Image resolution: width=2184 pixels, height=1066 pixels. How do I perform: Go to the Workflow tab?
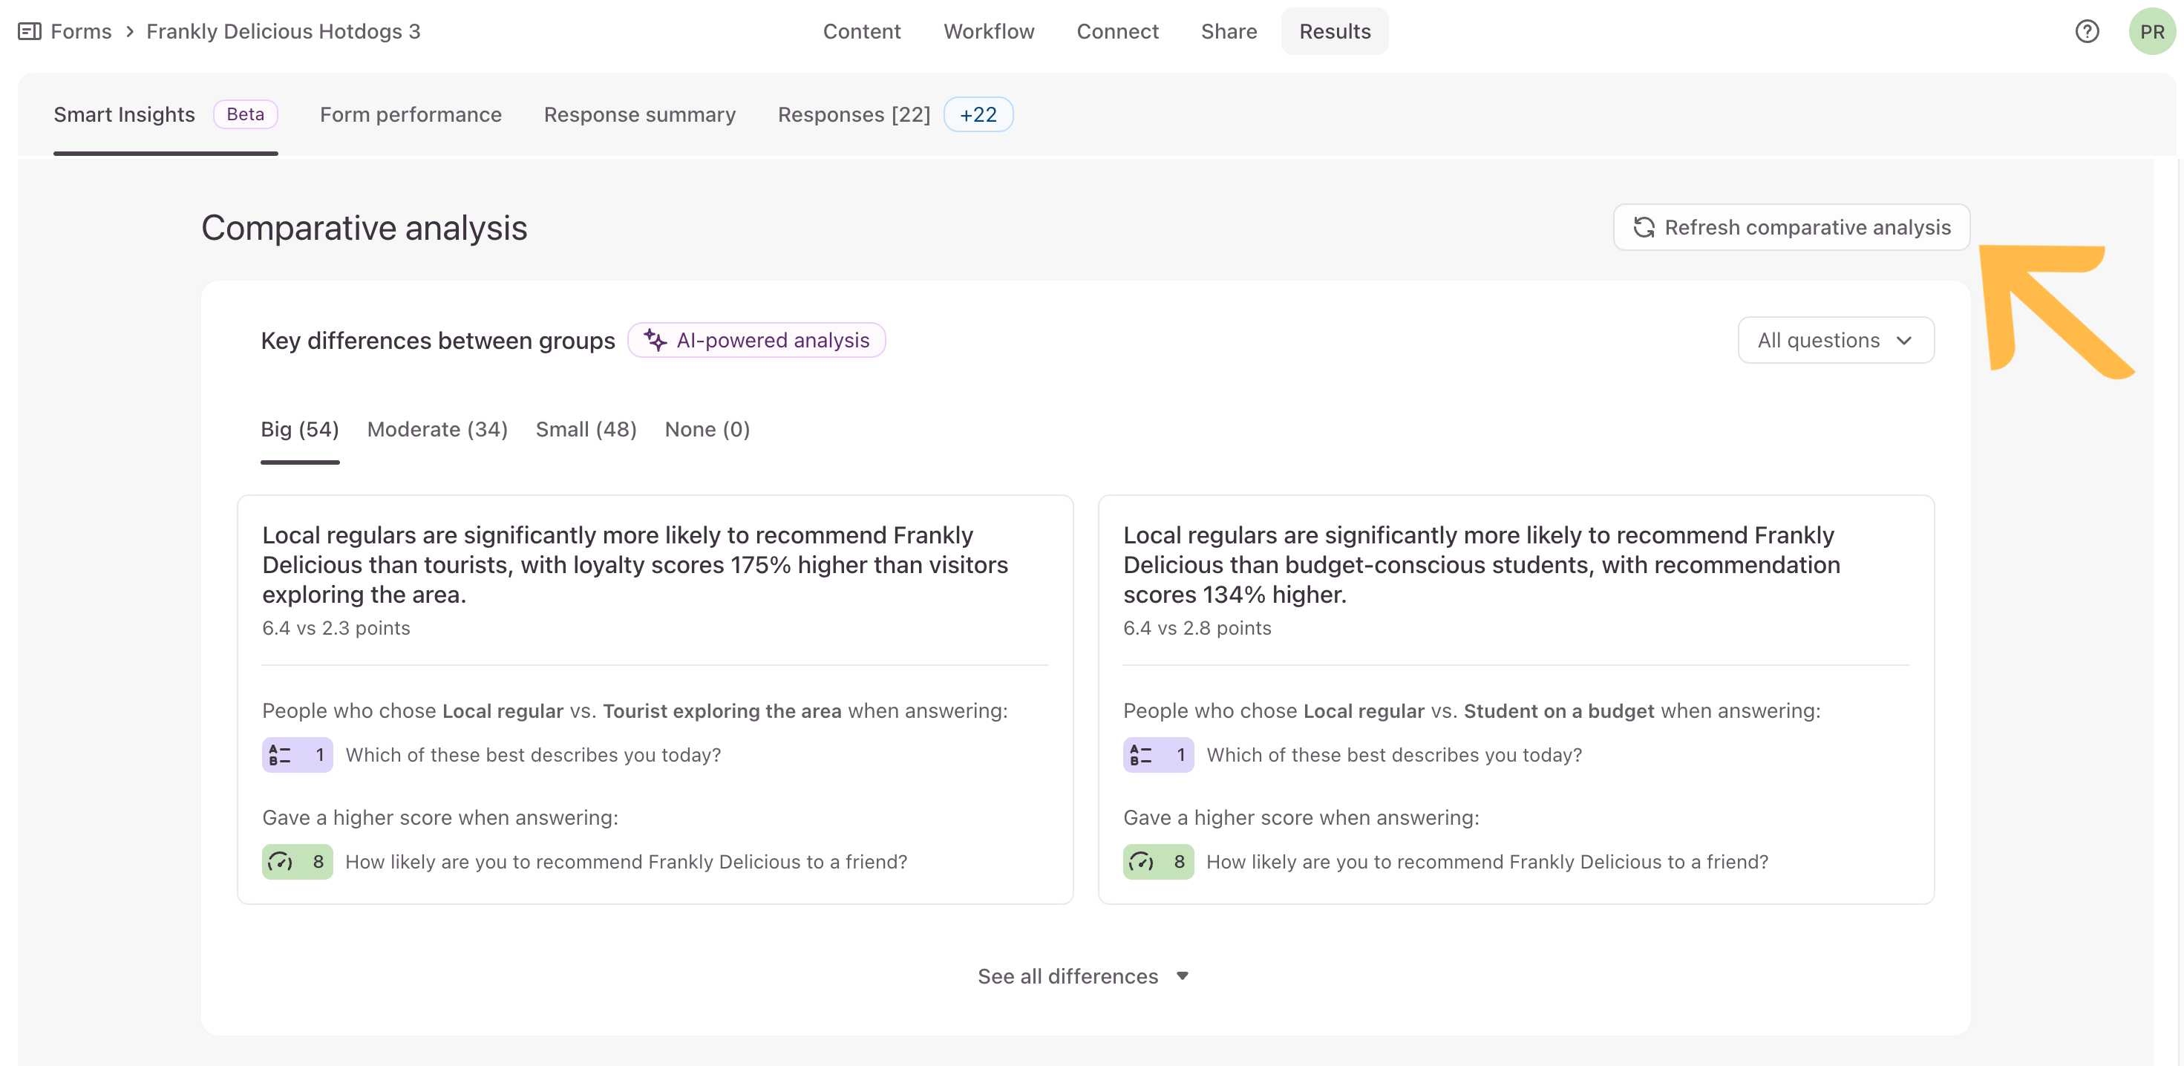tap(989, 31)
